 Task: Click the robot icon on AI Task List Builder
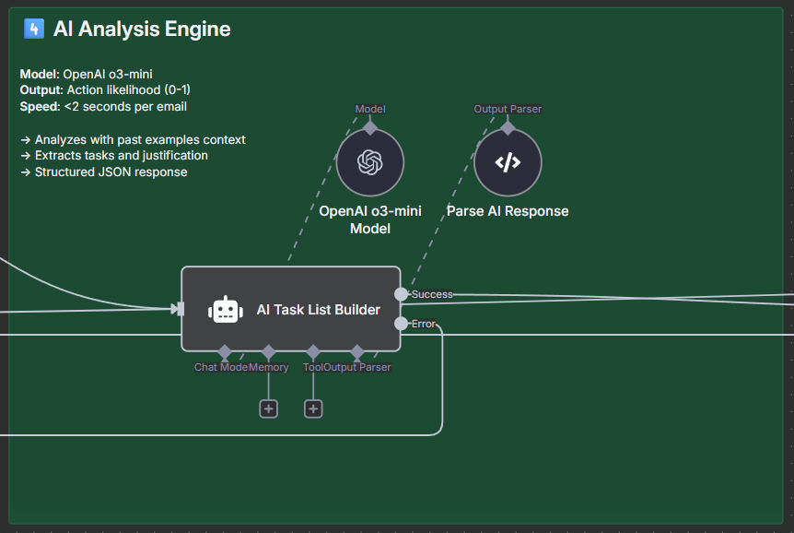[x=226, y=309]
